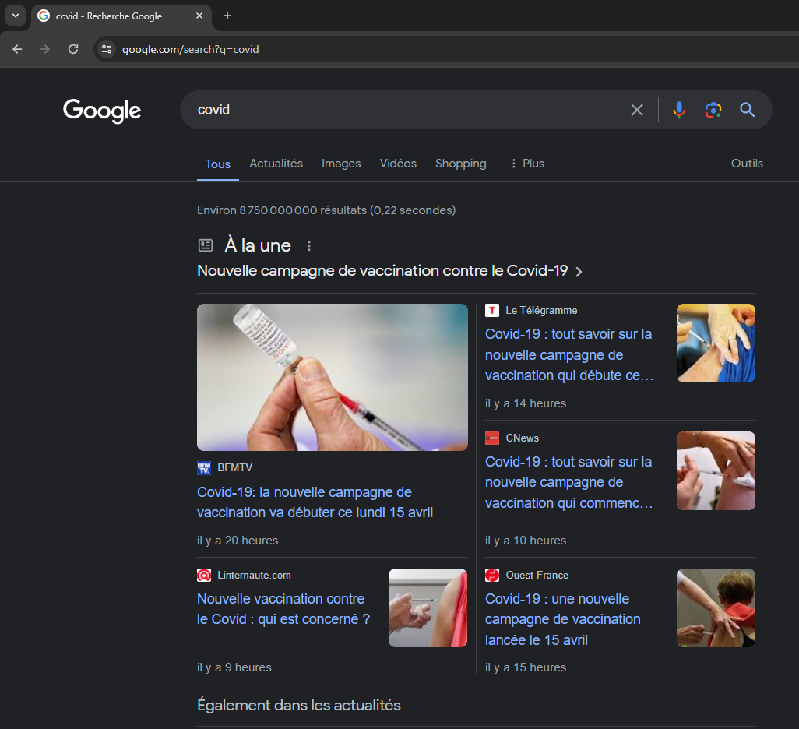Click the 'BFMTV' source name
This screenshot has width=799, height=729.
pos(235,468)
